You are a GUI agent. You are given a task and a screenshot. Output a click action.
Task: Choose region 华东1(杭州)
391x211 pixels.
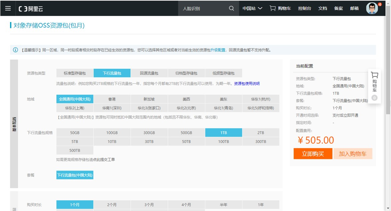261,99
